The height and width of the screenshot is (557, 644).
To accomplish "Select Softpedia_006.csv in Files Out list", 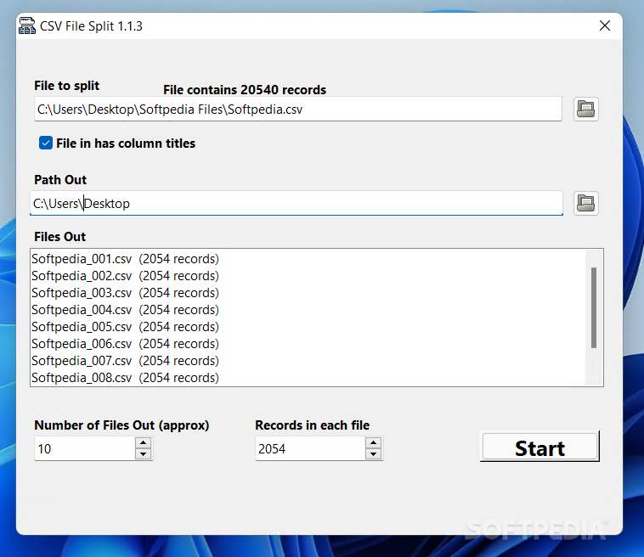I will [308, 344].
